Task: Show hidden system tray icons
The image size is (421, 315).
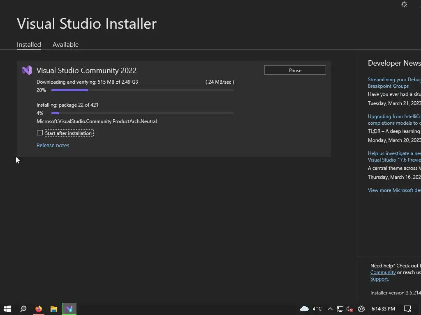Action: coord(330,309)
